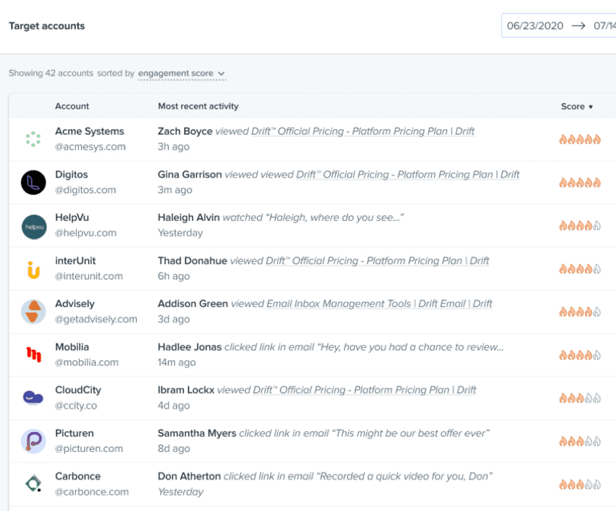The height and width of the screenshot is (511, 616).
Task: Click the Advisely logo icon
Action: pos(33,312)
